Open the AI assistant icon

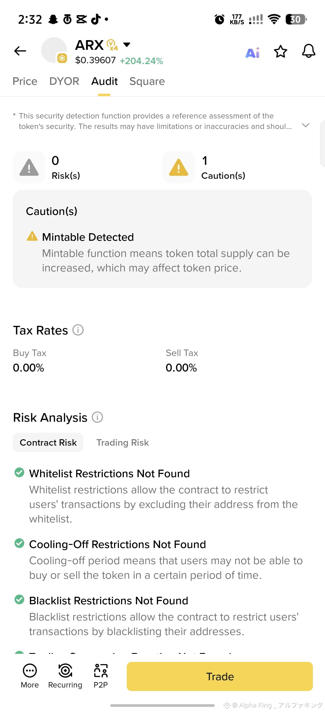click(252, 52)
